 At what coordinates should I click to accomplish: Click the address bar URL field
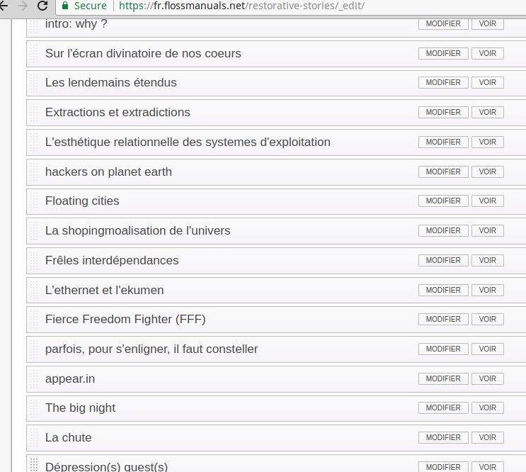pyautogui.click(x=283, y=6)
